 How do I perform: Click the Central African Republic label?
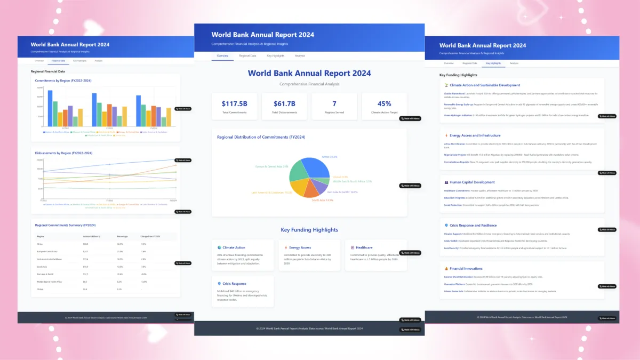click(x=456, y=162)
